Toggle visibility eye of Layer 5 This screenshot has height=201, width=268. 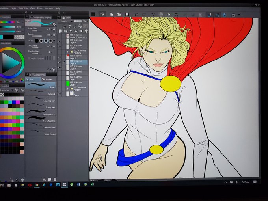tap(60, 68)
